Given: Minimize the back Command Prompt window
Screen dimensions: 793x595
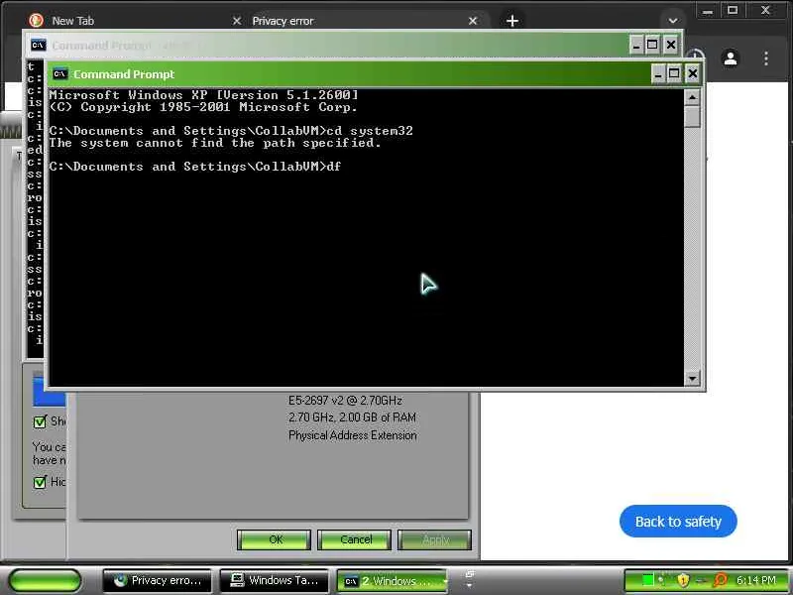Looking at the screenshot, I should (x=636, y=45).
